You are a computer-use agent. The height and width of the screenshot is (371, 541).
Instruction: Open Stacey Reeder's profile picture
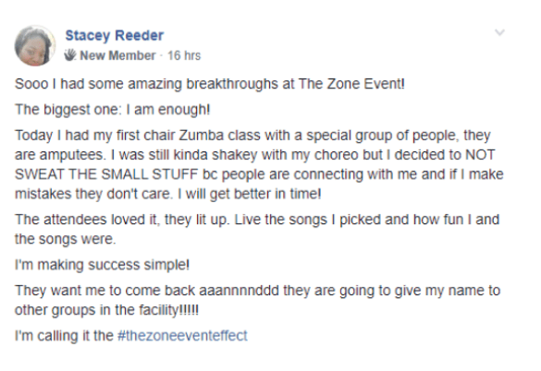pos(35,46)
